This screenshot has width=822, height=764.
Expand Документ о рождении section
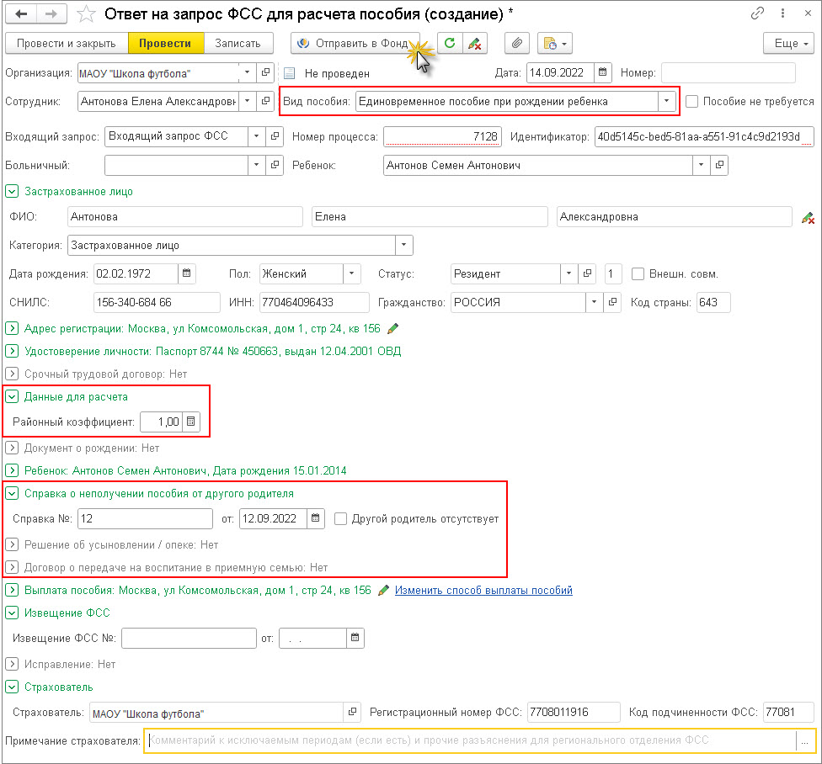tap(12, 448)
